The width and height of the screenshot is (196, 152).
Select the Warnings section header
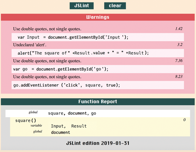coord(98,17)
